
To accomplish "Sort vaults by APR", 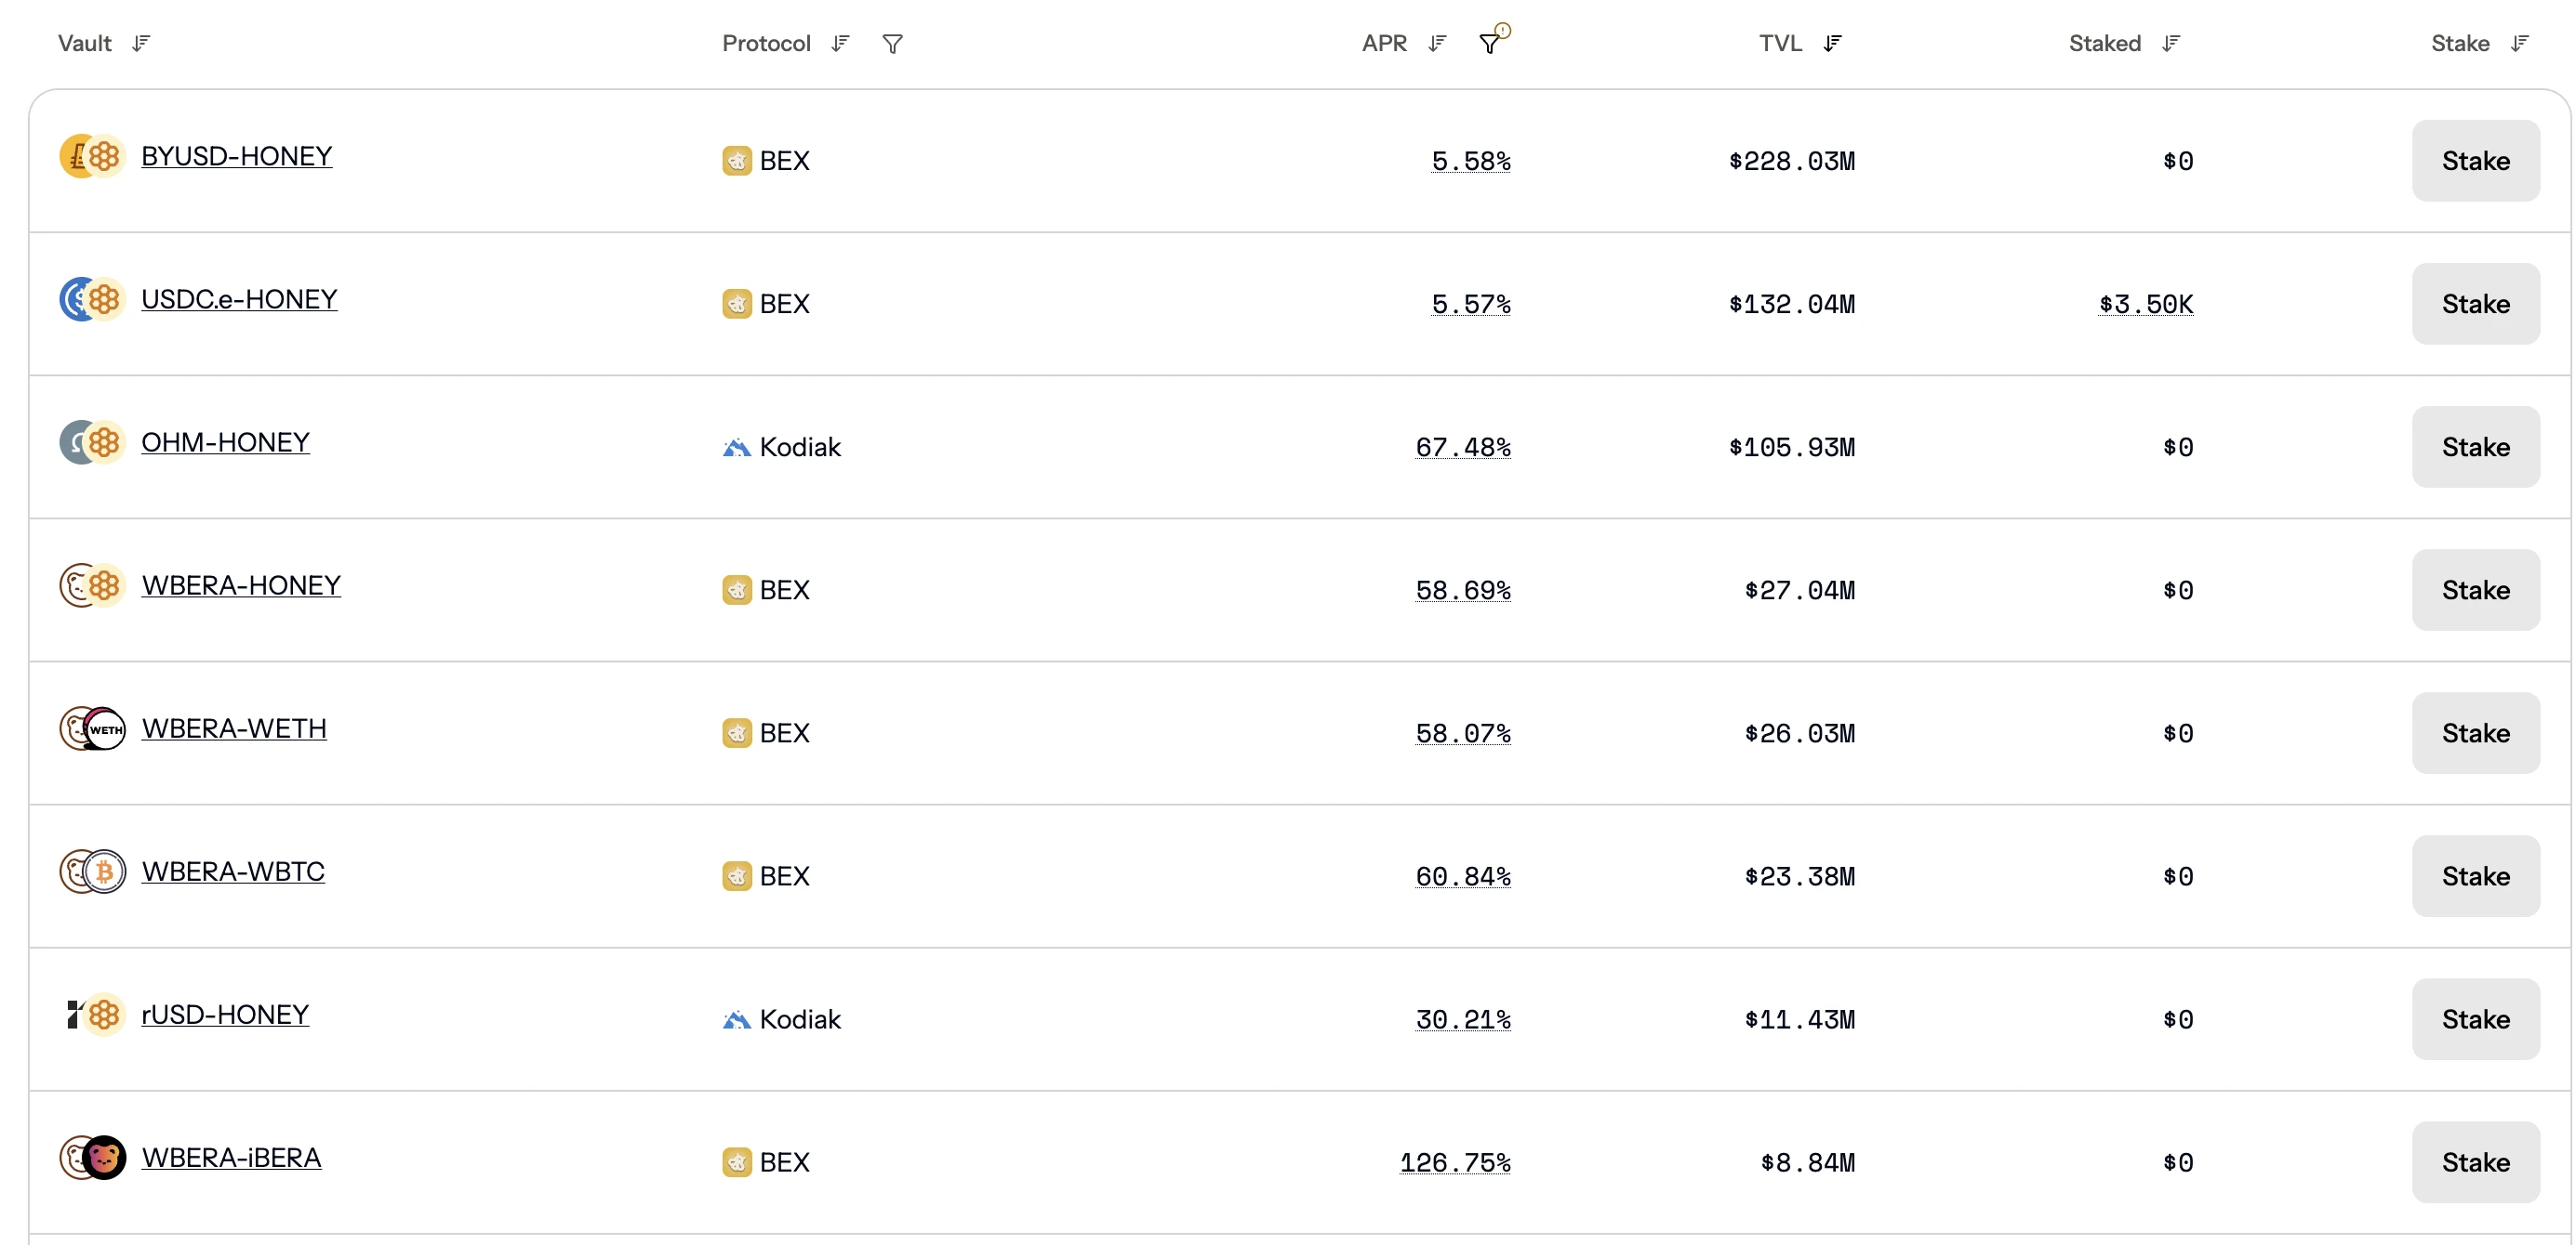I will coord(1437,43).
